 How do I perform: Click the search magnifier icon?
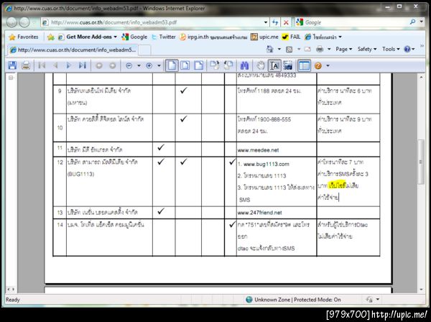(412, 22)
